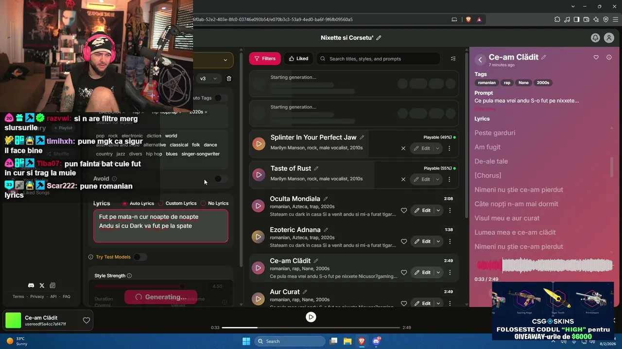
Task: Open more options for Ezoteric Adnana
Action: (x=449, y=241)
